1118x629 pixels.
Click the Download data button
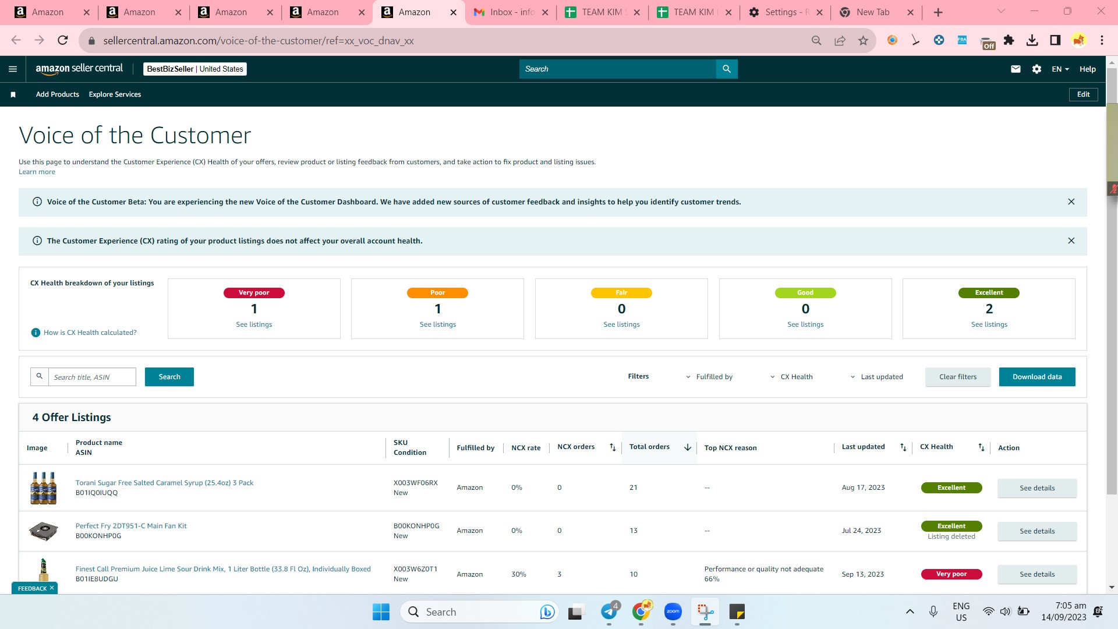(x=1037, y=377)
